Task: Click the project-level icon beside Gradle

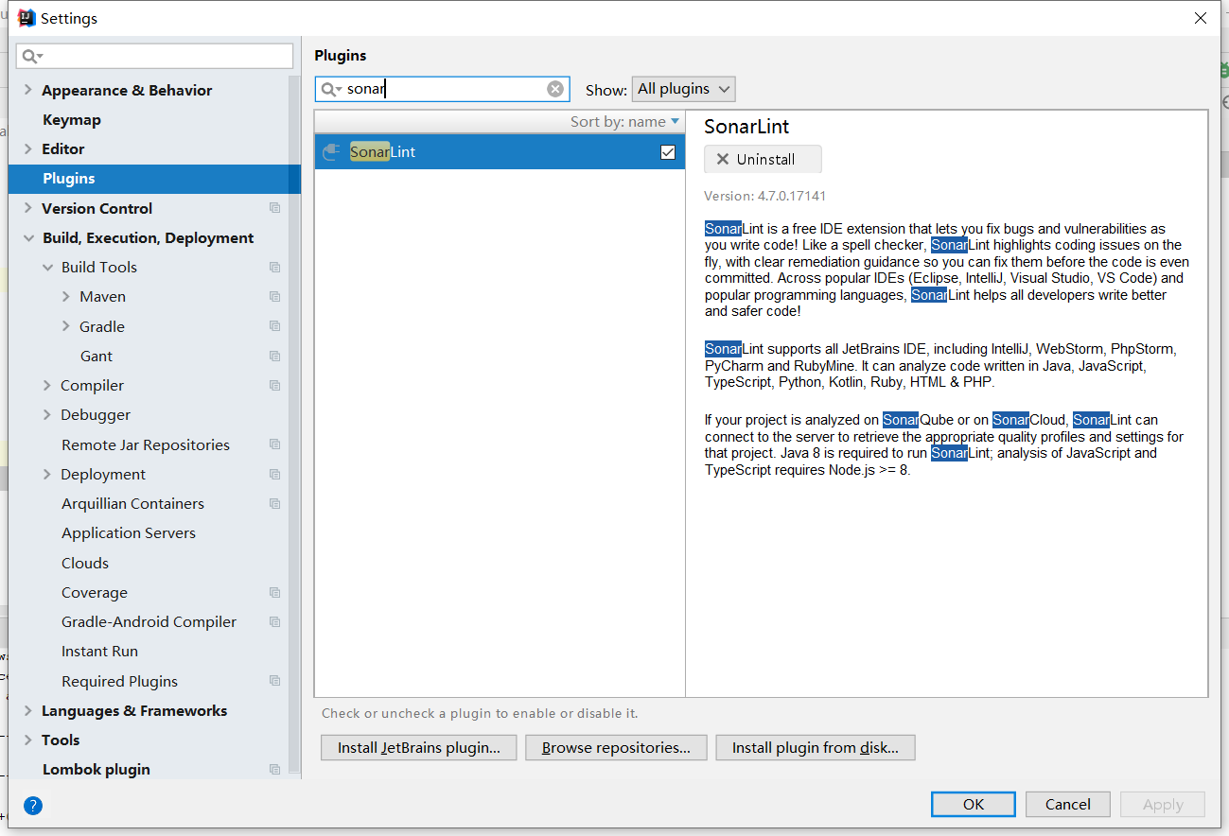Action: click(x=275, y=326)
